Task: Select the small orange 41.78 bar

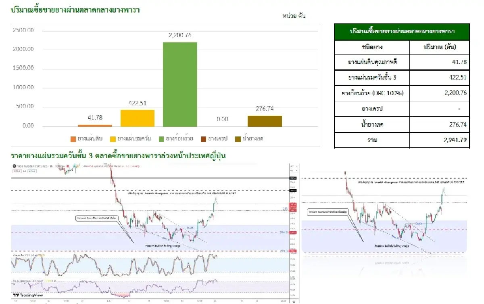Action: (95, 126)
